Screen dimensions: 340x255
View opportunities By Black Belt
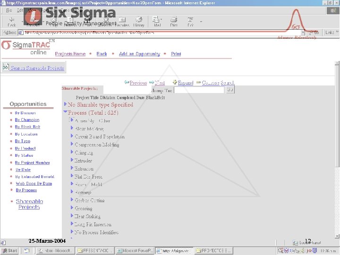[27, 127]
